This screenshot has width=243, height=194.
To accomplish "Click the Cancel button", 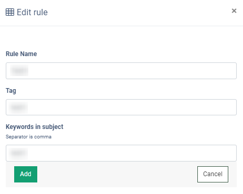I will [x=213, y=174].
